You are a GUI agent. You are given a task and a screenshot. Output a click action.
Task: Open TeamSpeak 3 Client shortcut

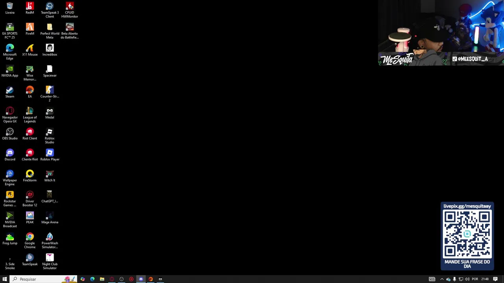point(50,10)
